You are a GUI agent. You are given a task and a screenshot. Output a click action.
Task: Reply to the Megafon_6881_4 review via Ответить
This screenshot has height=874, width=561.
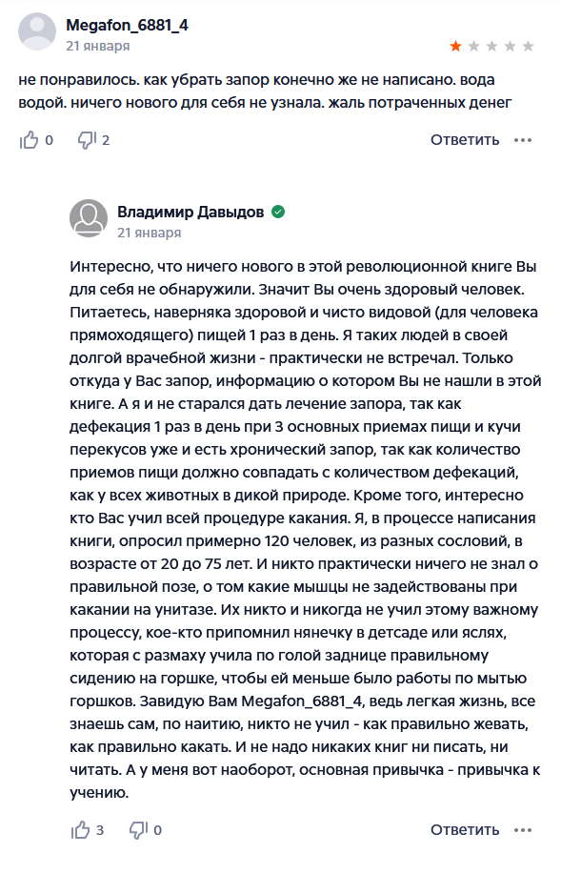[x=465, y=140]
